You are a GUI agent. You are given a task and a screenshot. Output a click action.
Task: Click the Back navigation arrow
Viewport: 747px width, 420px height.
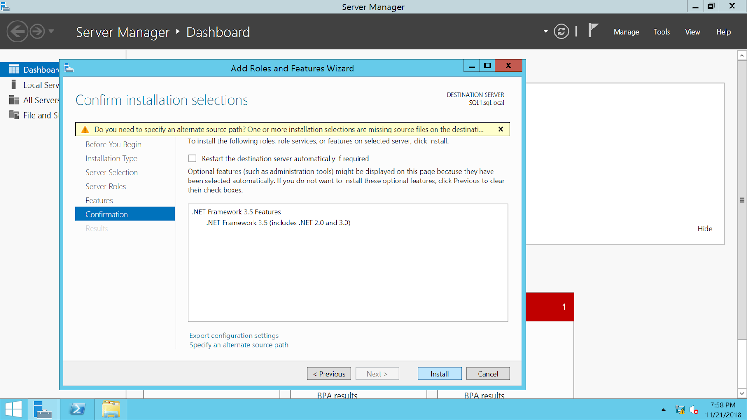pos(17,31)
